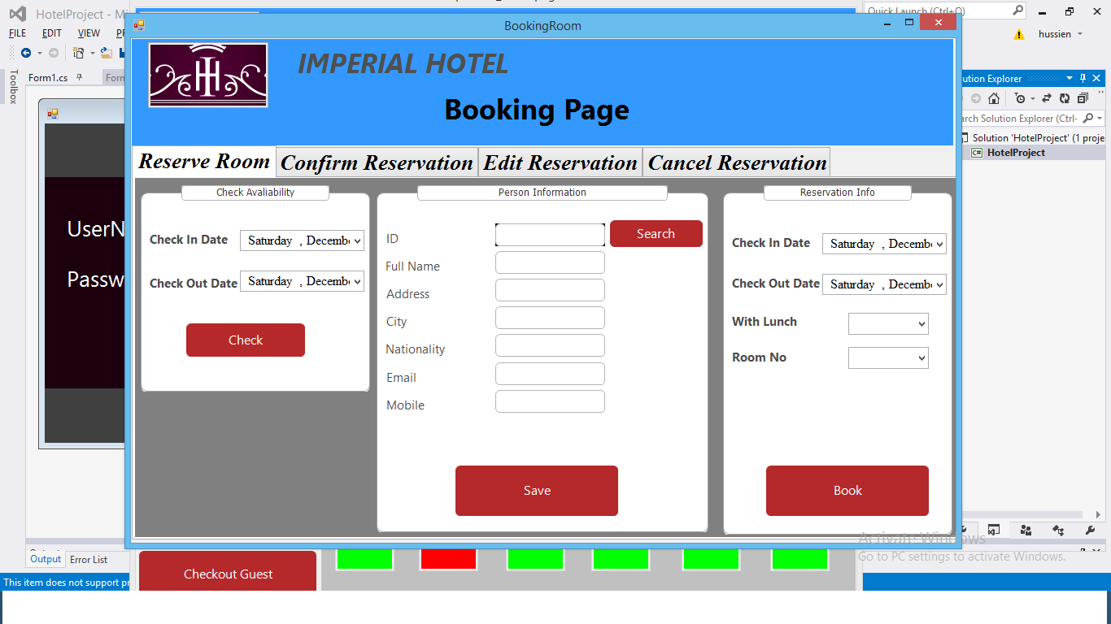Click the Team Explorer people icon

point(1026,531)
